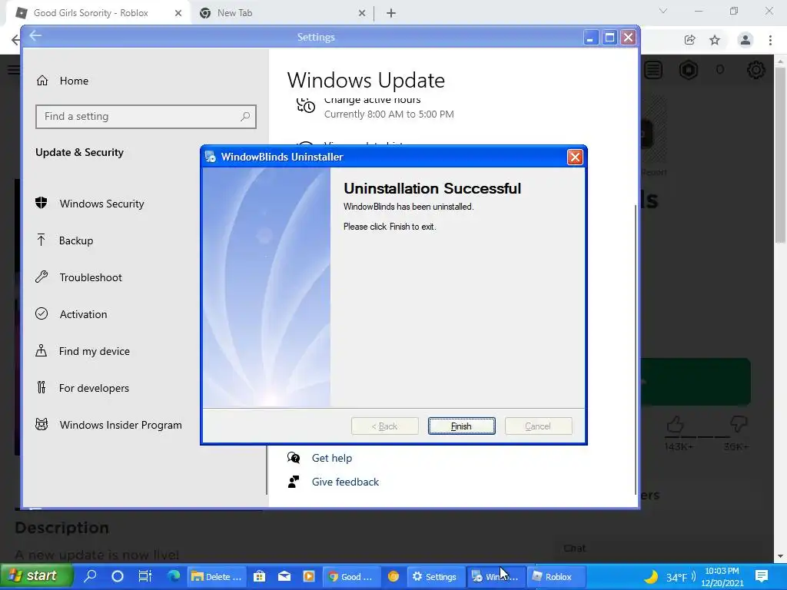Viewport: 787px width, 590px height.
Task: Click the Roblox thumbs up icon
Action: click(675, 425)
